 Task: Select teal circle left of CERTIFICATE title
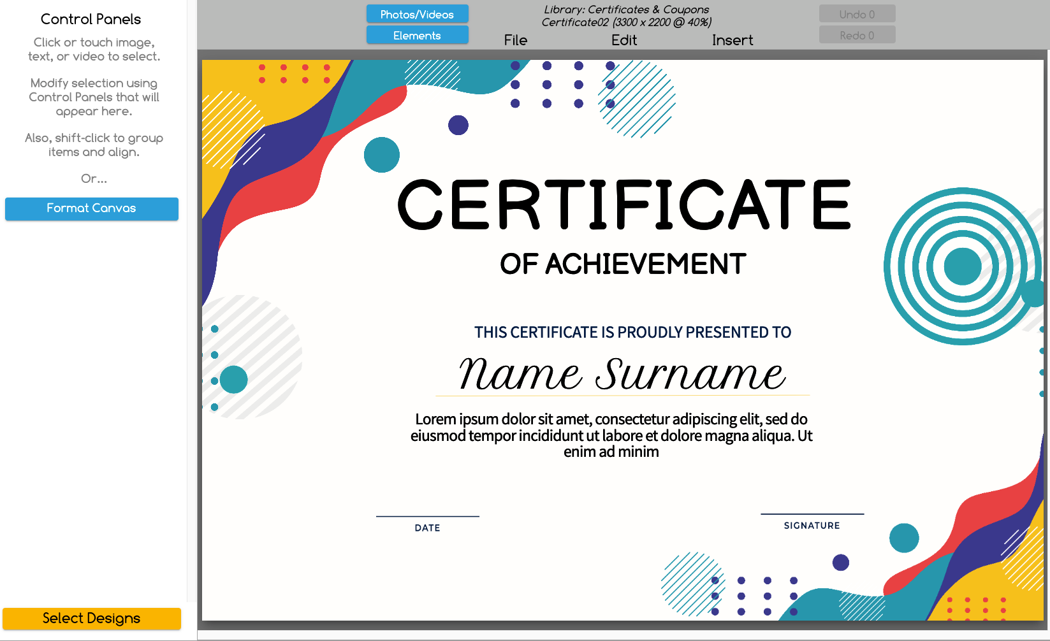click(381, 155)
